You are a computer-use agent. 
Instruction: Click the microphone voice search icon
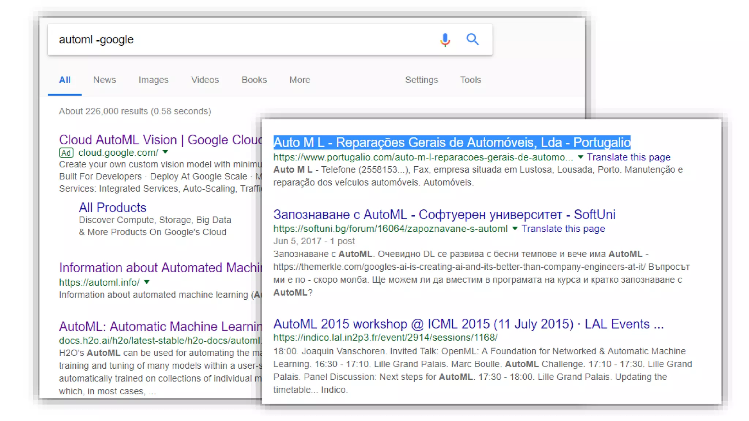tap(445, 39)
